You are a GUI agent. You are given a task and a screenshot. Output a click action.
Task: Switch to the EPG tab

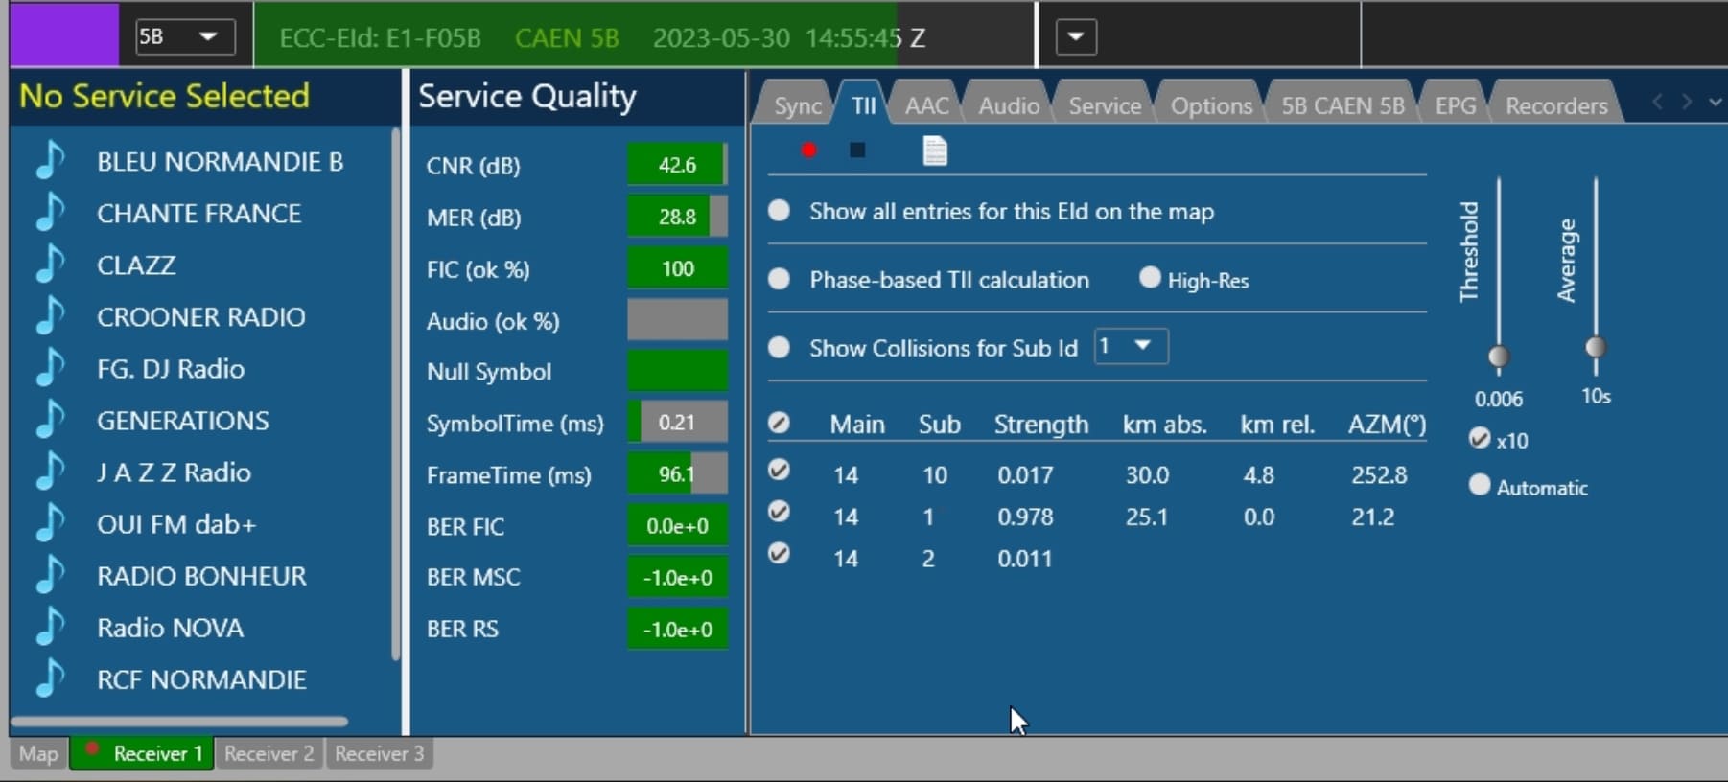pyautogui.click(x=1455, y=105)
